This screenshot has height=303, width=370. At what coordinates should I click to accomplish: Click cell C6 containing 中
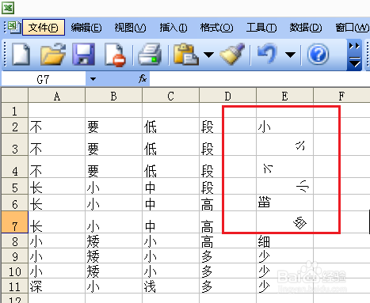tap(171, 203)
